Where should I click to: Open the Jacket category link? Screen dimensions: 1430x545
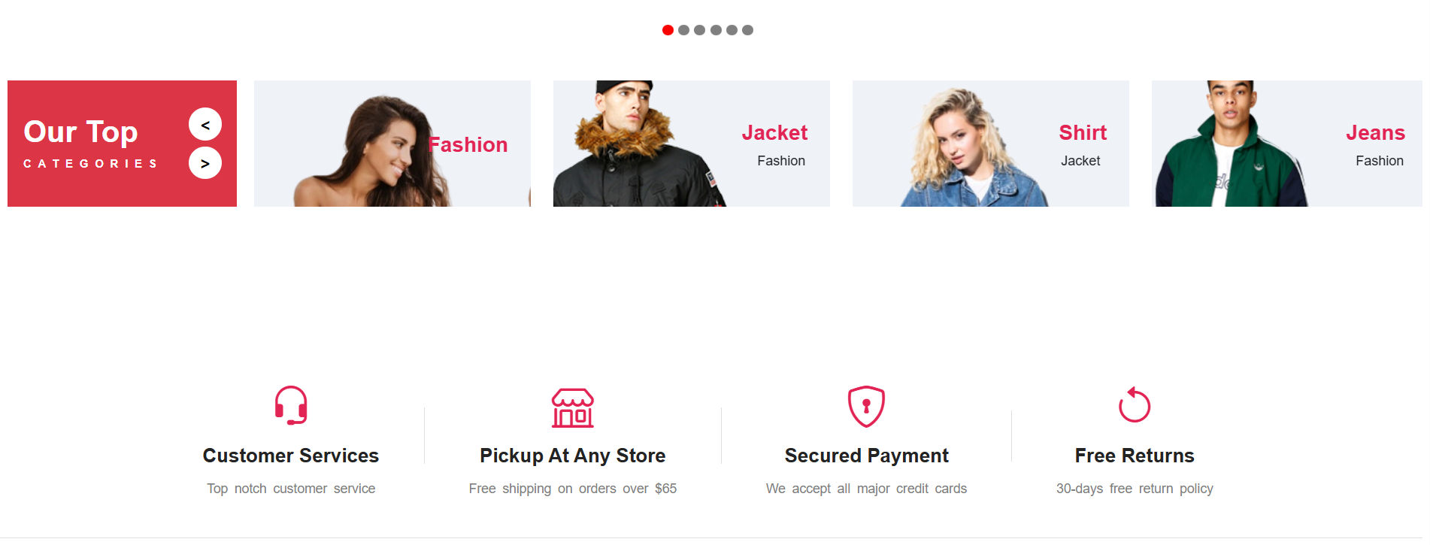click(774, 133)
